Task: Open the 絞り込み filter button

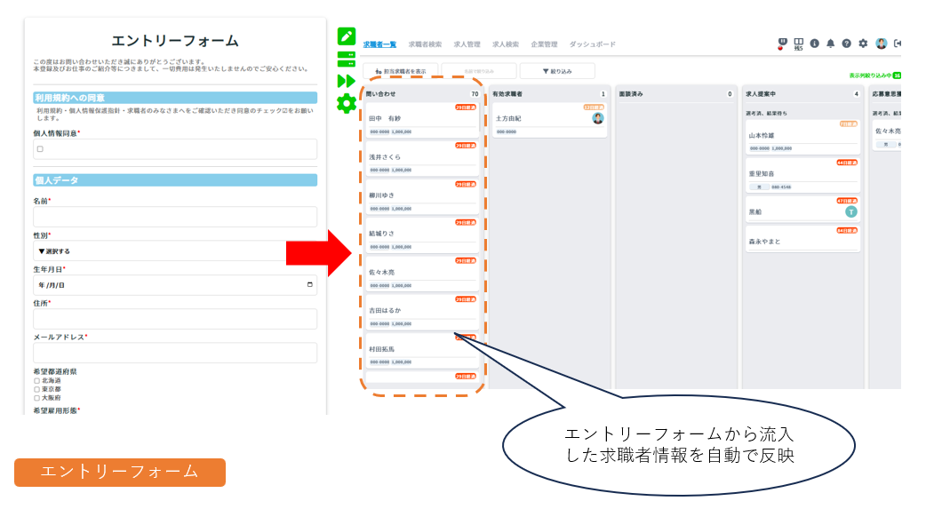Action: click(557, 71)
